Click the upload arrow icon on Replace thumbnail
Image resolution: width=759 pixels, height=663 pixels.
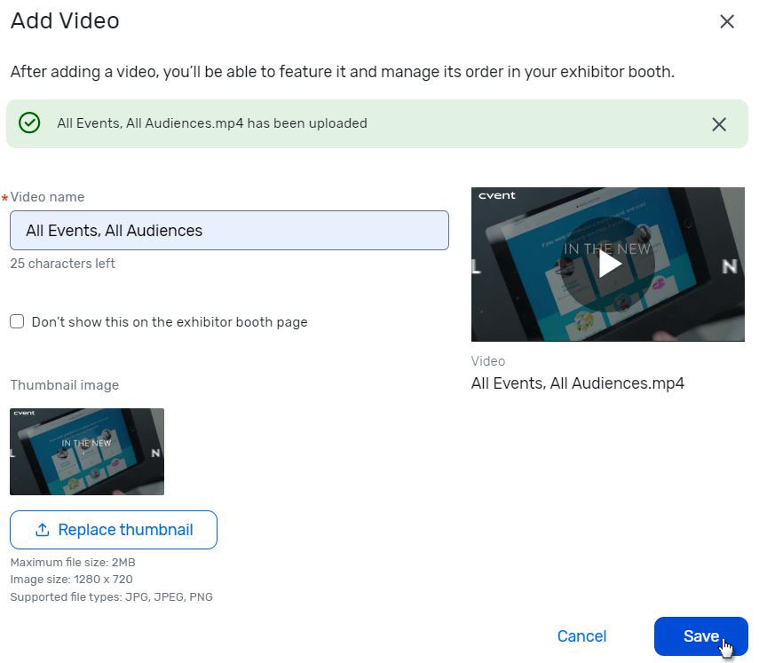pyautogui.click(x=41, y=529)
